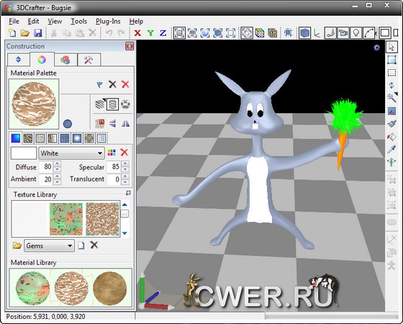Viewport: 403px width, 324px height.
Task: Toggle the green Y axis constraint
Action: pos(150,33)
